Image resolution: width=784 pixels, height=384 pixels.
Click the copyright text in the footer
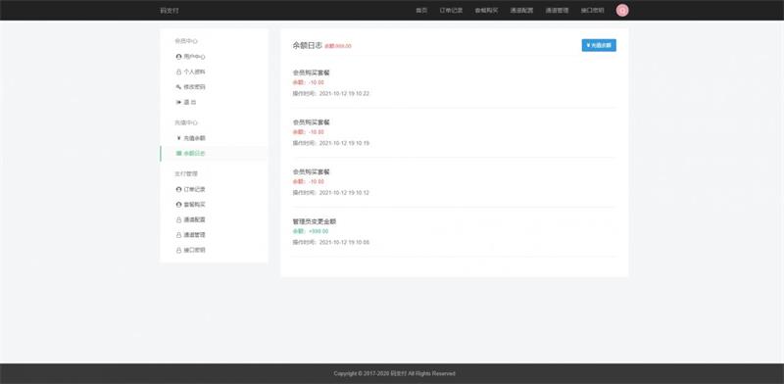click(x=395, y=373)
